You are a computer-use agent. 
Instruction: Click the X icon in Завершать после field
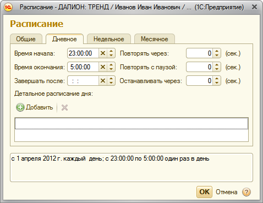(x=103, y=81)
